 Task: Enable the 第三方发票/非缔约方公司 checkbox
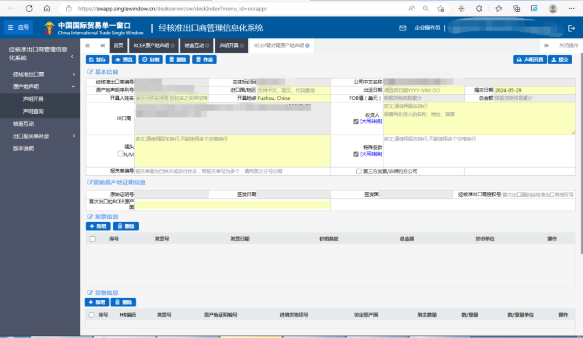coord(359,171)
